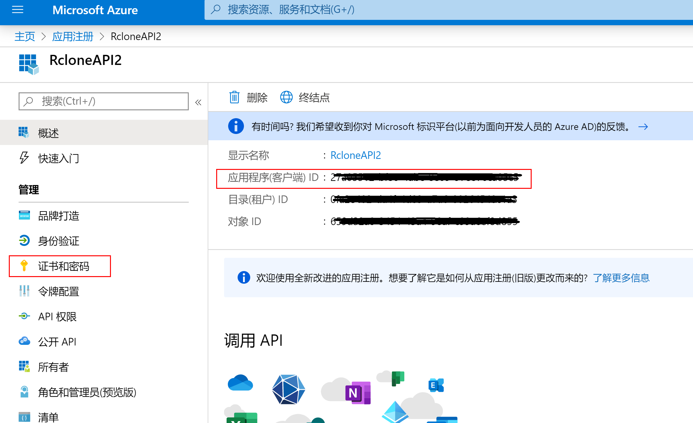
Task: Click the 公开 API cloud icon
Action: (x=24, y=341)
